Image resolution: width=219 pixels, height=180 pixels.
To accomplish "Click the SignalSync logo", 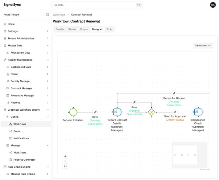I will click(12, 5).
